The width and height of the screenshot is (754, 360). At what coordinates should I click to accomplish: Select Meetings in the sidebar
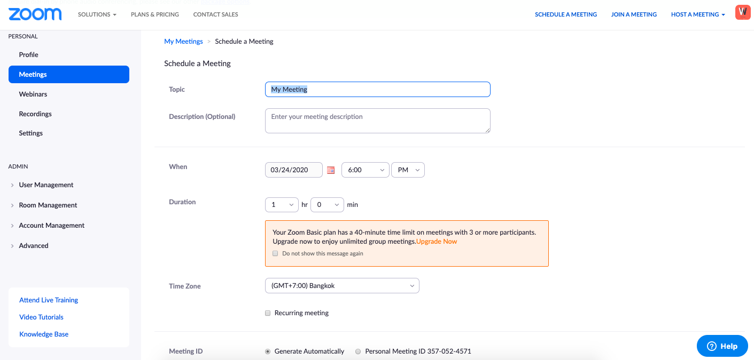point(69,75)
